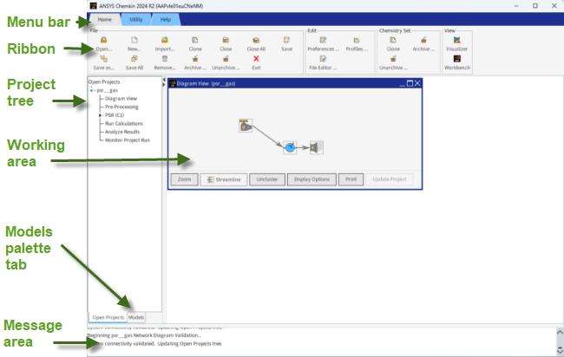Click the Zoom button in Diagram View
This screenshot has width=564, height=357.
coord(184,179)
